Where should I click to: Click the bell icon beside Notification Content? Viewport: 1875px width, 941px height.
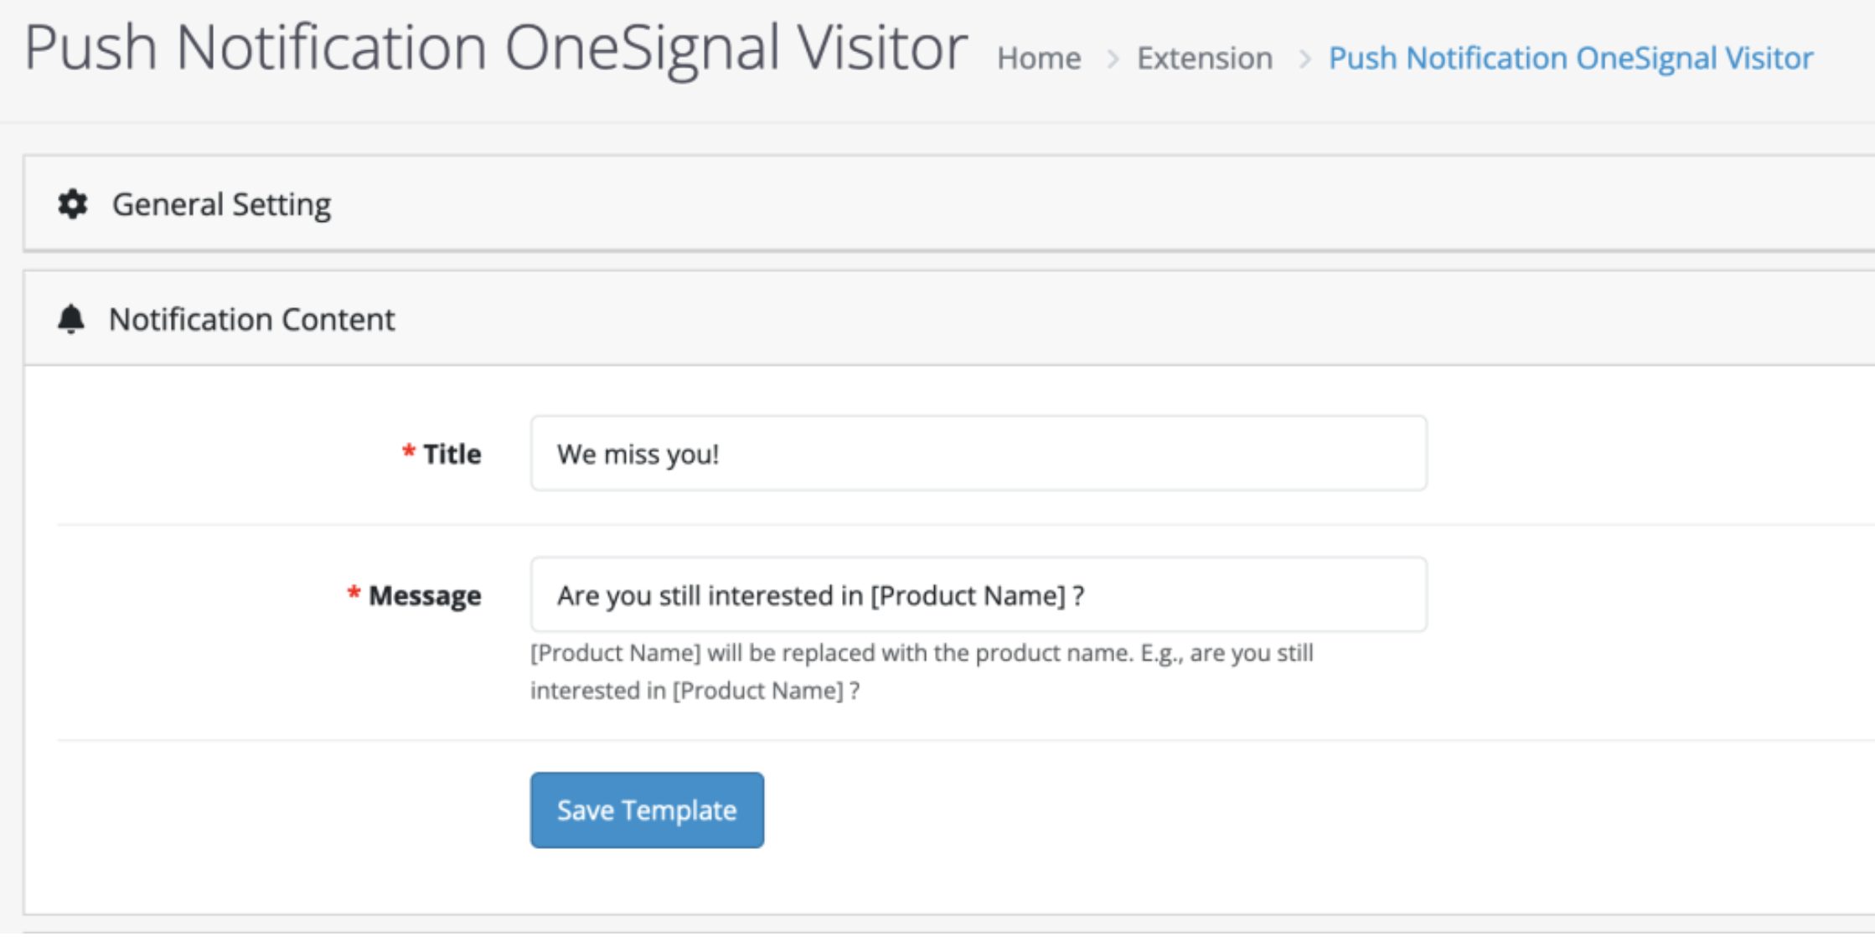click(71, 319)
